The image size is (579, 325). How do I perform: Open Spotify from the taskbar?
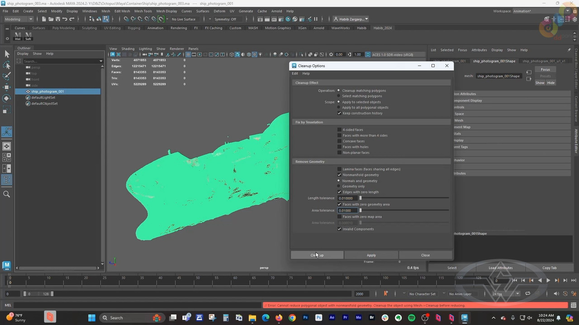click(x=412, y=318)
